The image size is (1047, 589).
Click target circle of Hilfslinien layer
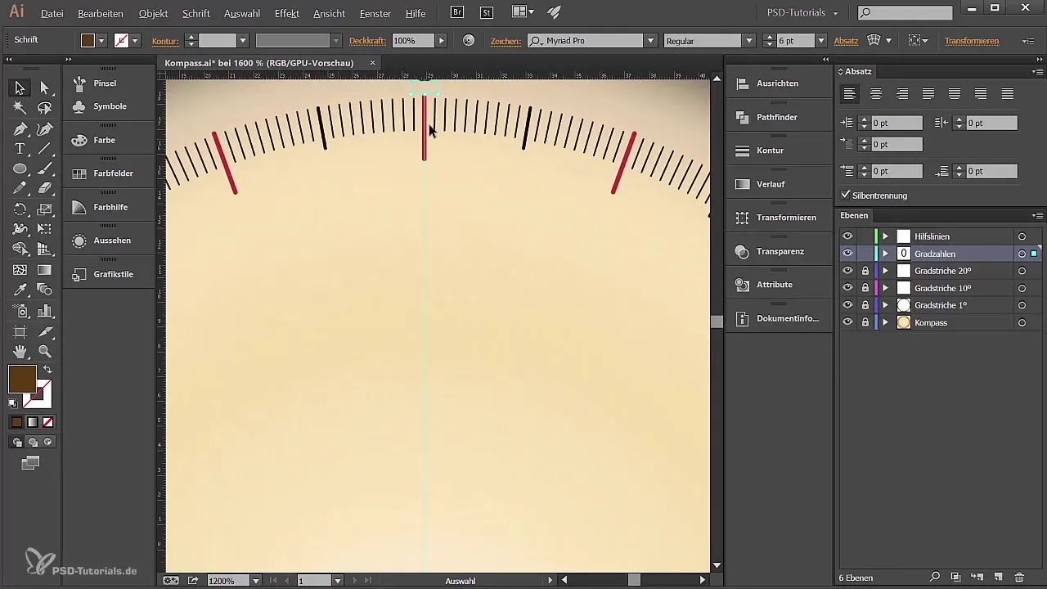coord(1022,236)
